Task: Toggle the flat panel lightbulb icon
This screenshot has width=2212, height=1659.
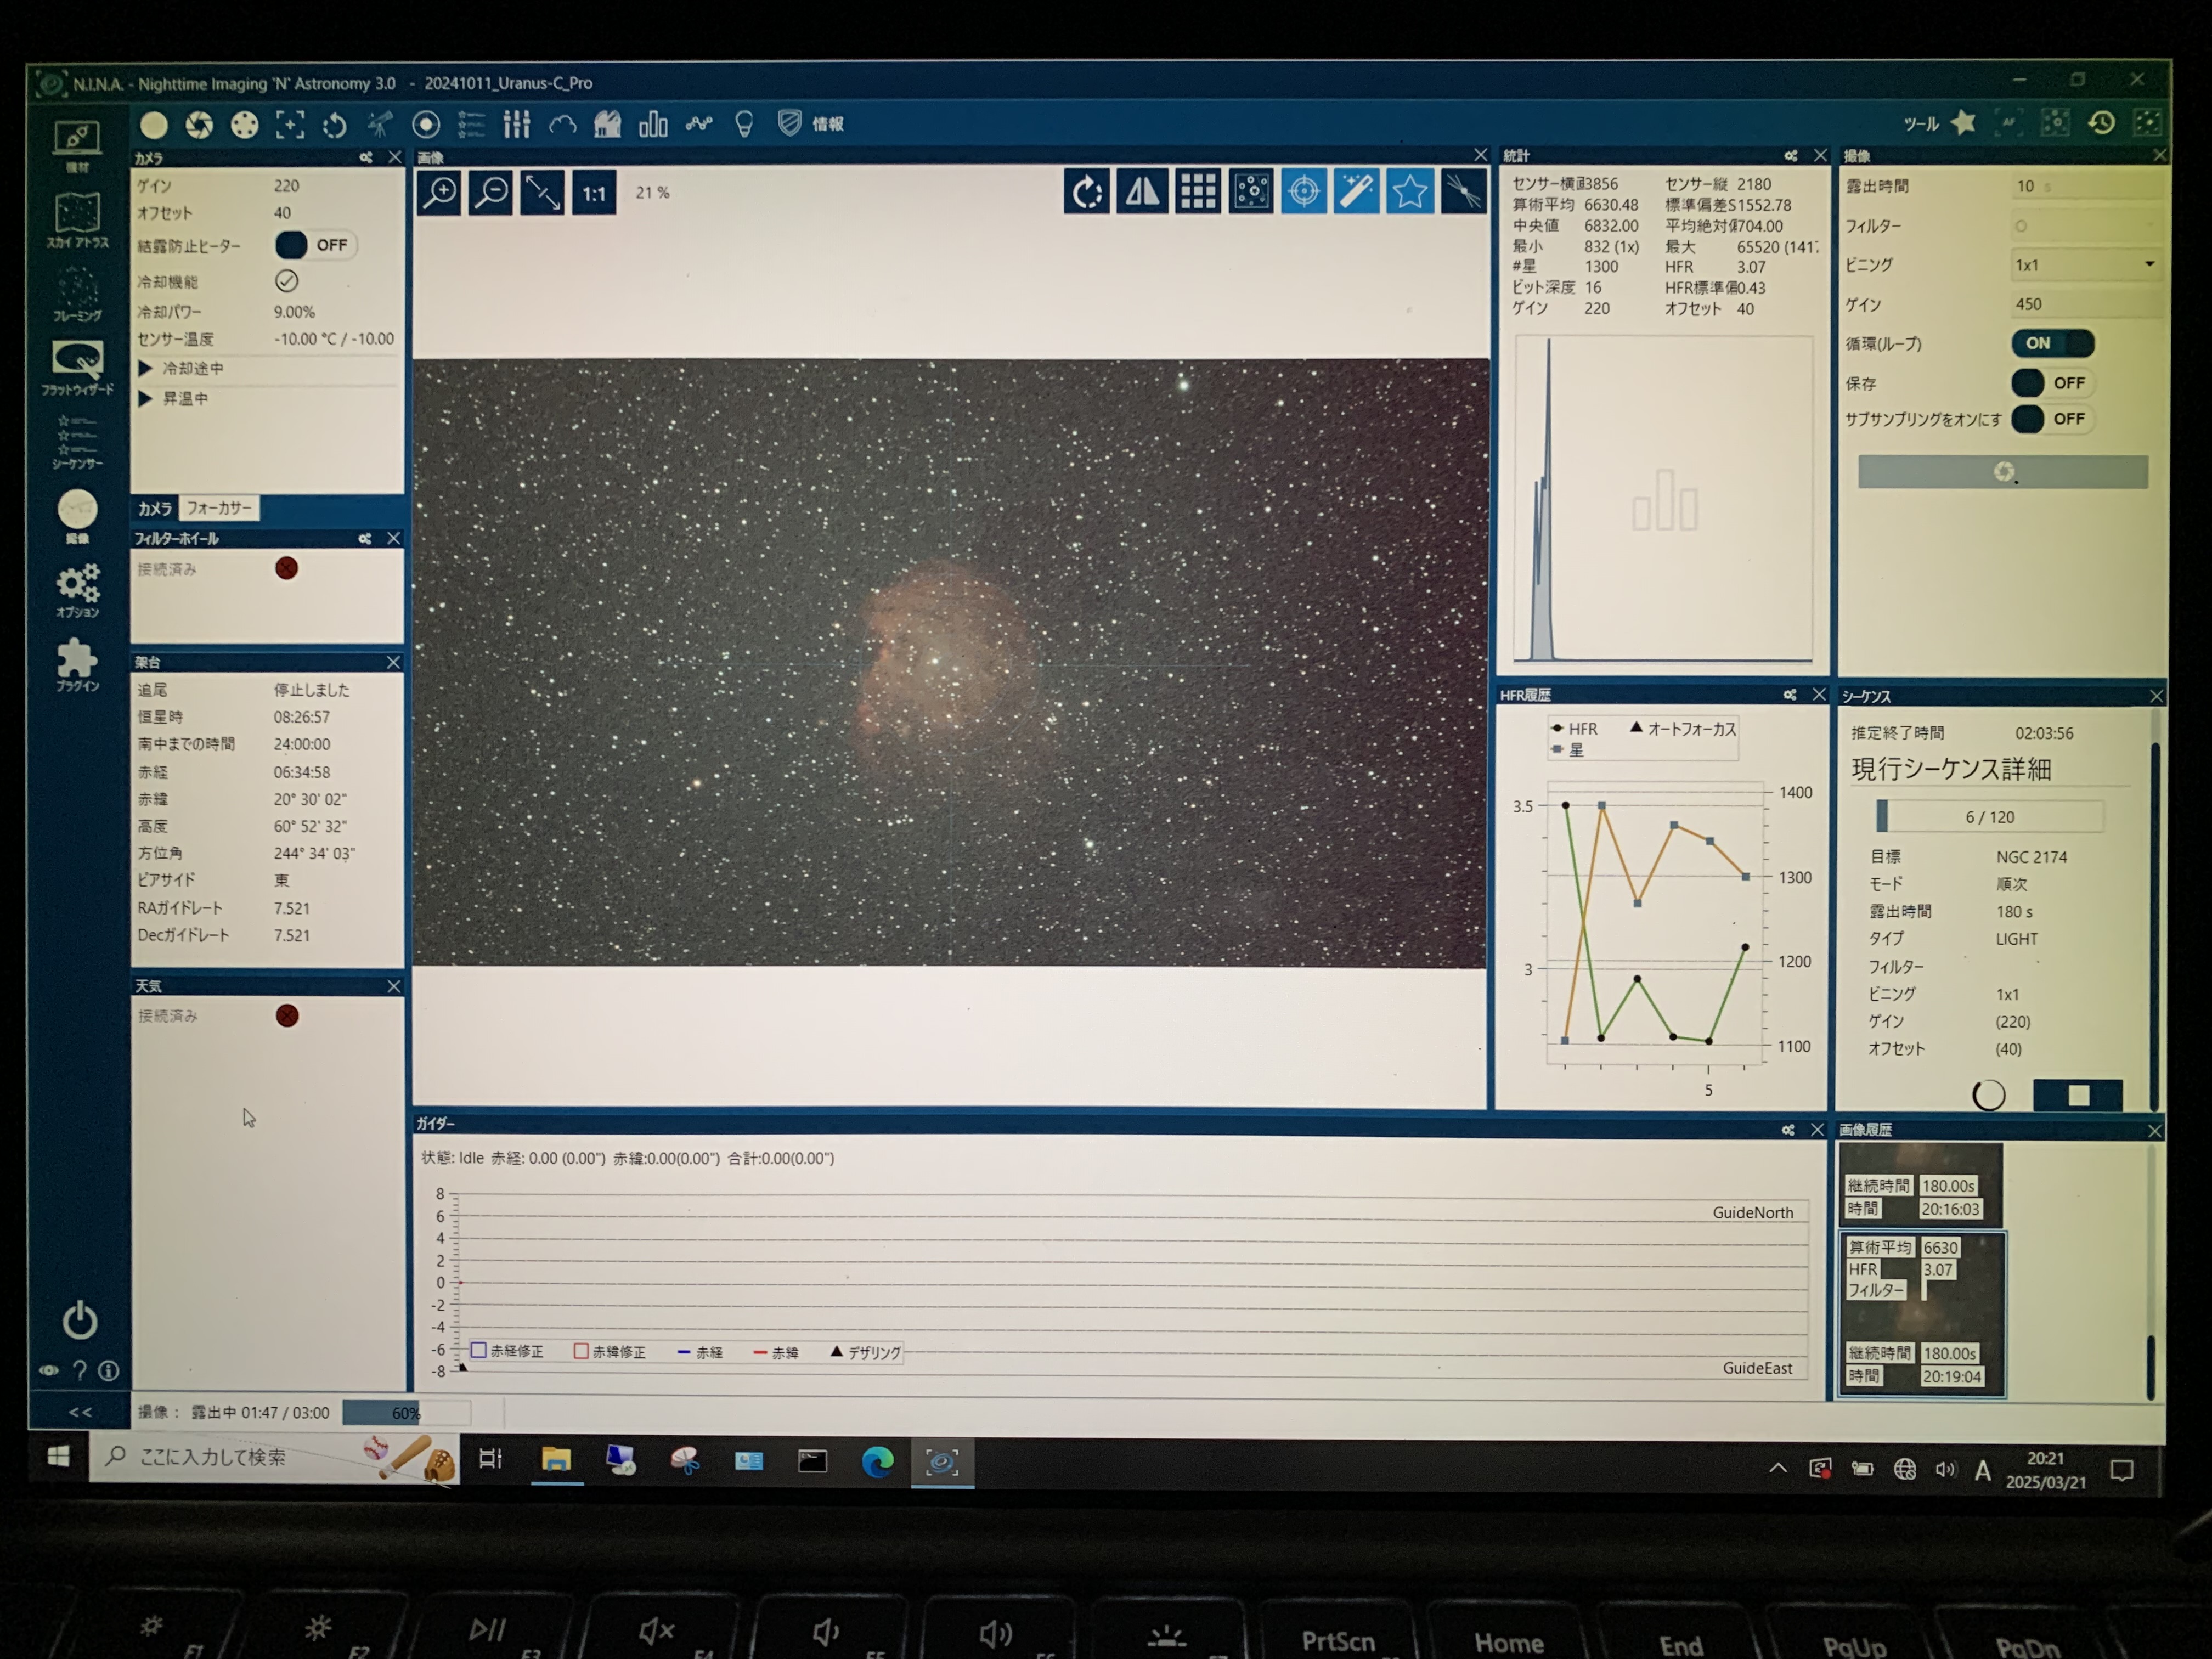Action: (x=744, y=125)
